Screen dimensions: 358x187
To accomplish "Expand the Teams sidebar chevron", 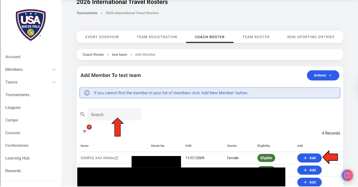I will [54, 82].
